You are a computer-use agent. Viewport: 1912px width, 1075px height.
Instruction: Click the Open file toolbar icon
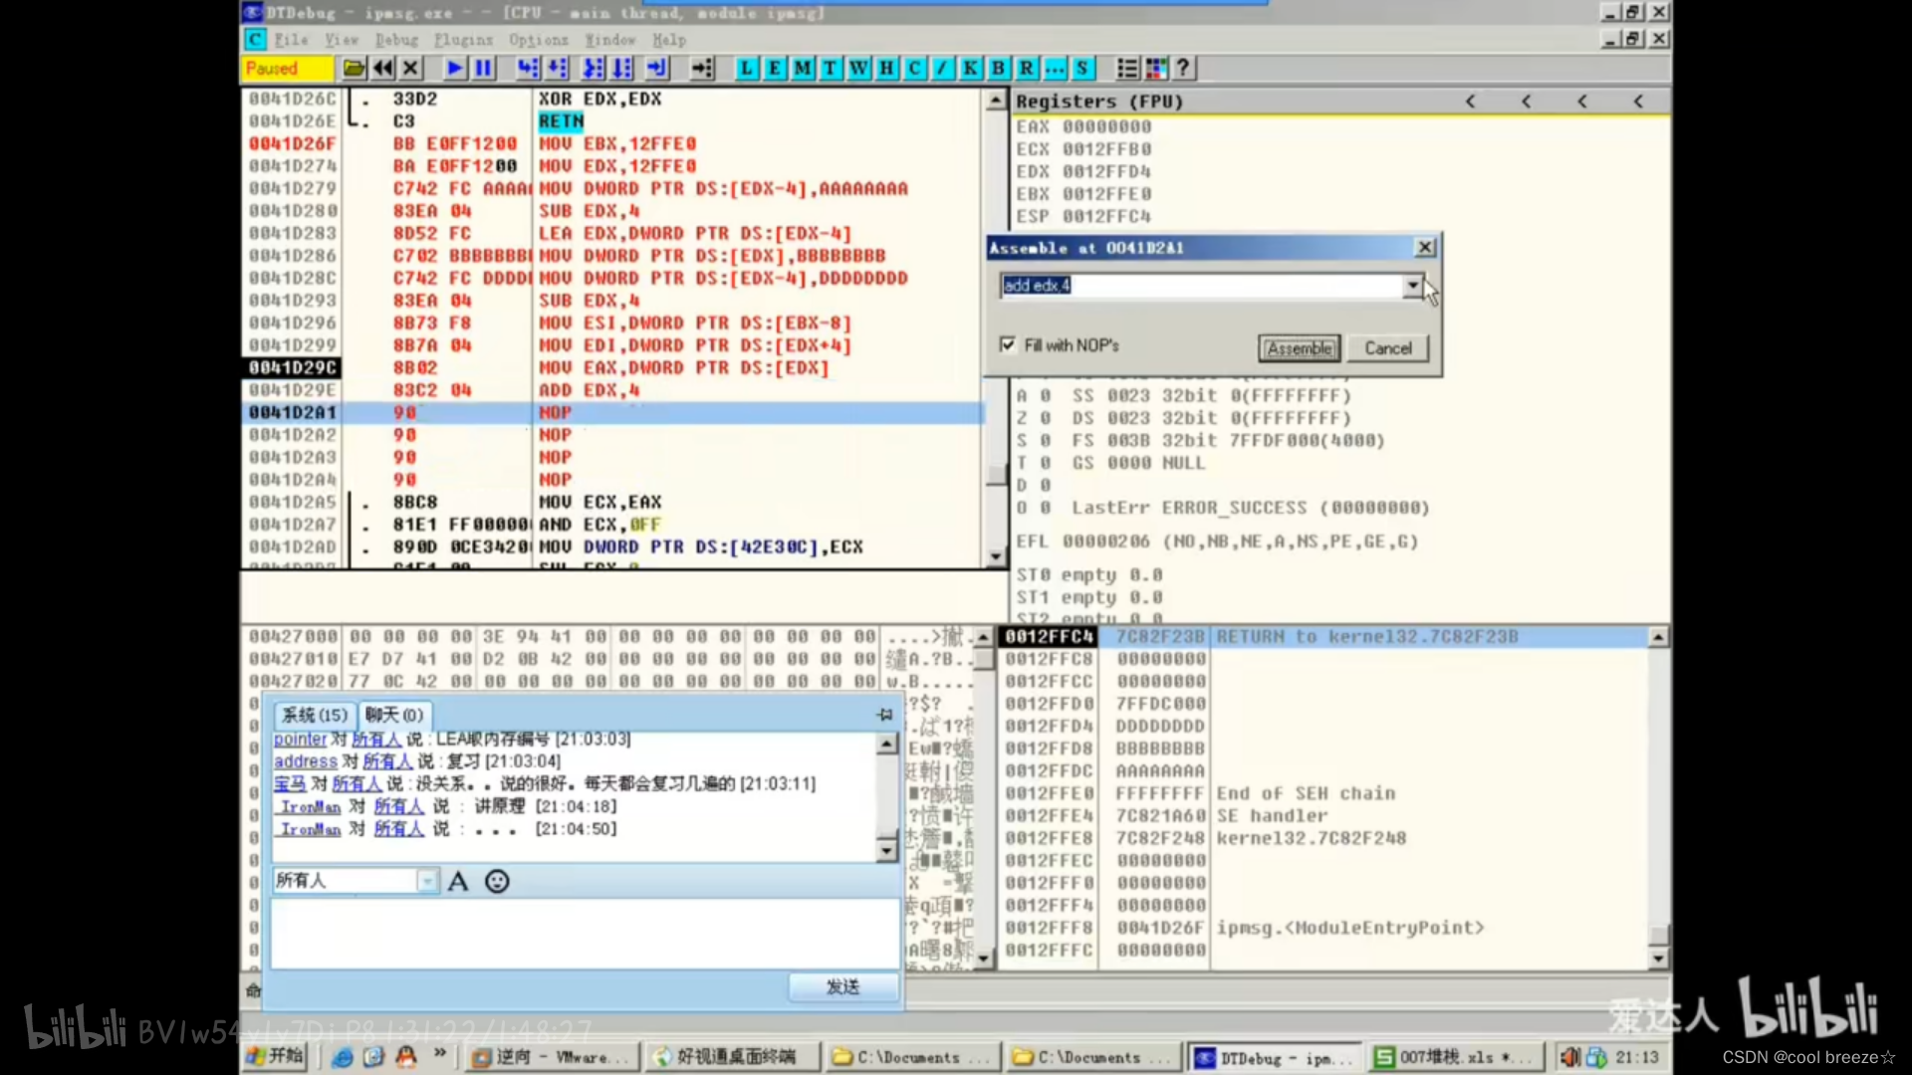[x=354, y=68]
